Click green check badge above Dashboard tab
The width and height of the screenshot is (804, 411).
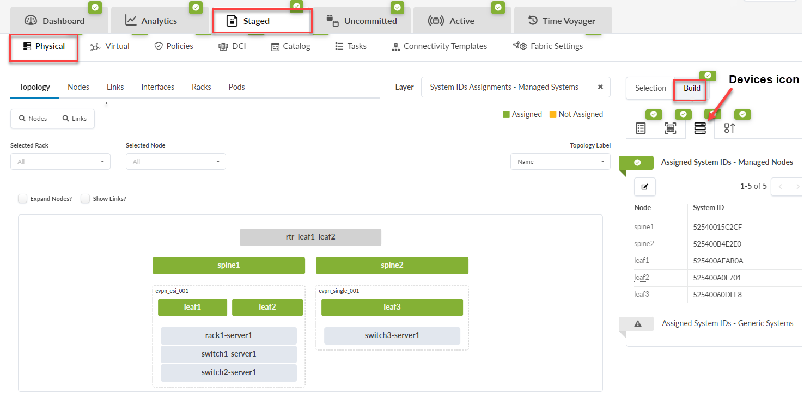pos(95,7)
